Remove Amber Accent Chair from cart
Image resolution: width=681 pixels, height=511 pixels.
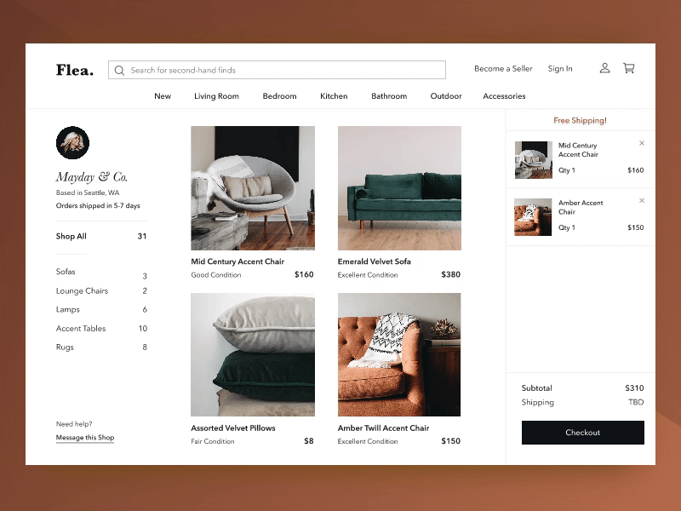pos(642,201)
